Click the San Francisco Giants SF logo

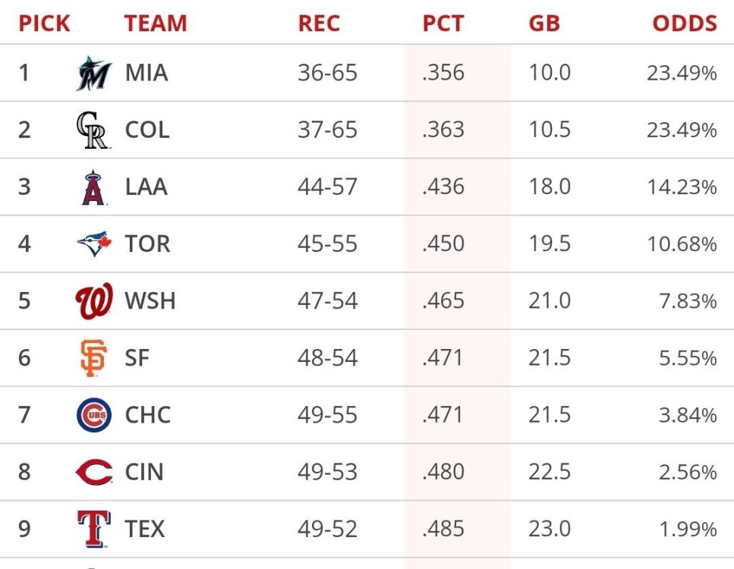pyautogui.click(x=93, y=358)
